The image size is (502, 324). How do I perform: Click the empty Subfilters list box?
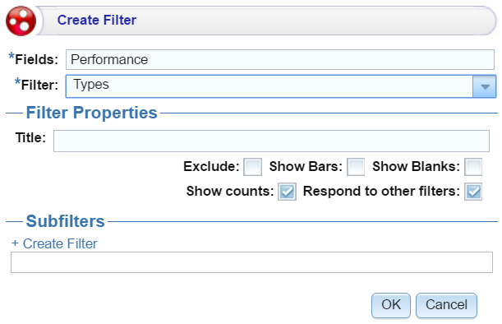(x=251, y=262)
